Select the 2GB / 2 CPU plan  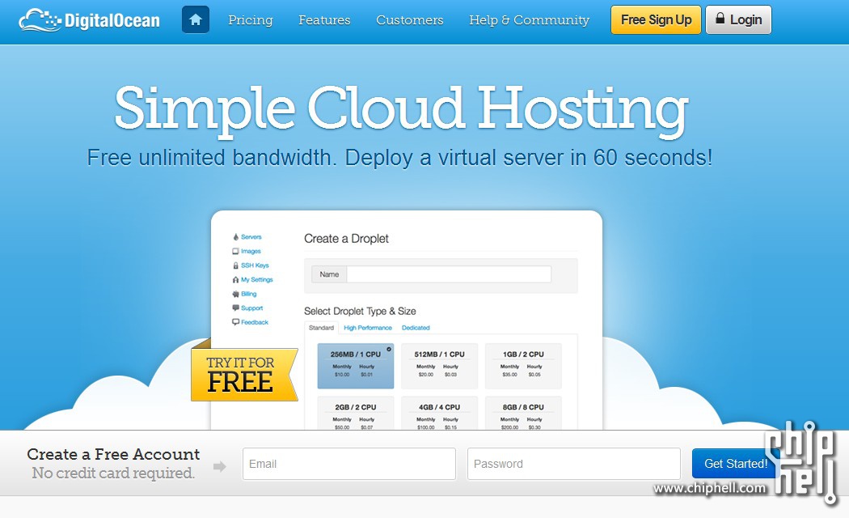pyautogui.click(x=356, y=413)
